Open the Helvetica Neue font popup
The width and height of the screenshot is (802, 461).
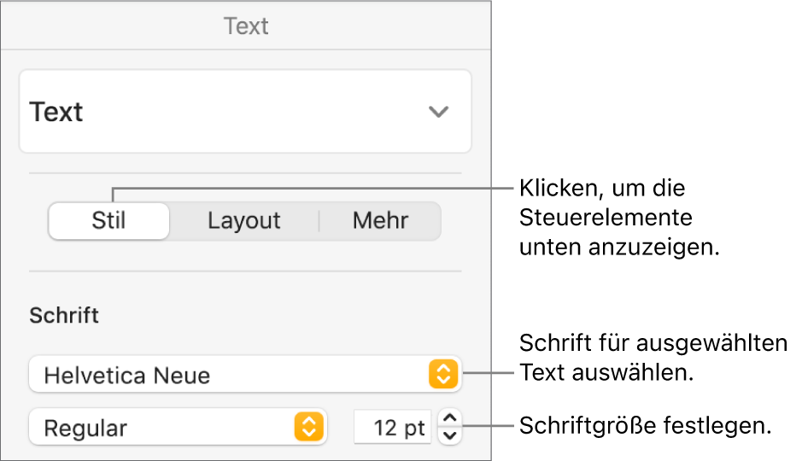(245, 375)
